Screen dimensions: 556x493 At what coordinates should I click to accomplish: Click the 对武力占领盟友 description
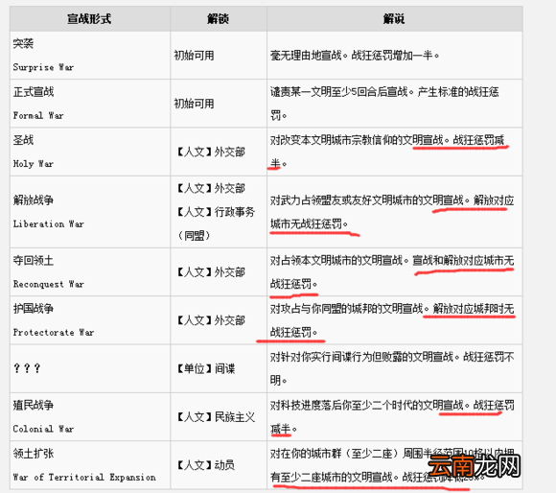pos(392,212)
